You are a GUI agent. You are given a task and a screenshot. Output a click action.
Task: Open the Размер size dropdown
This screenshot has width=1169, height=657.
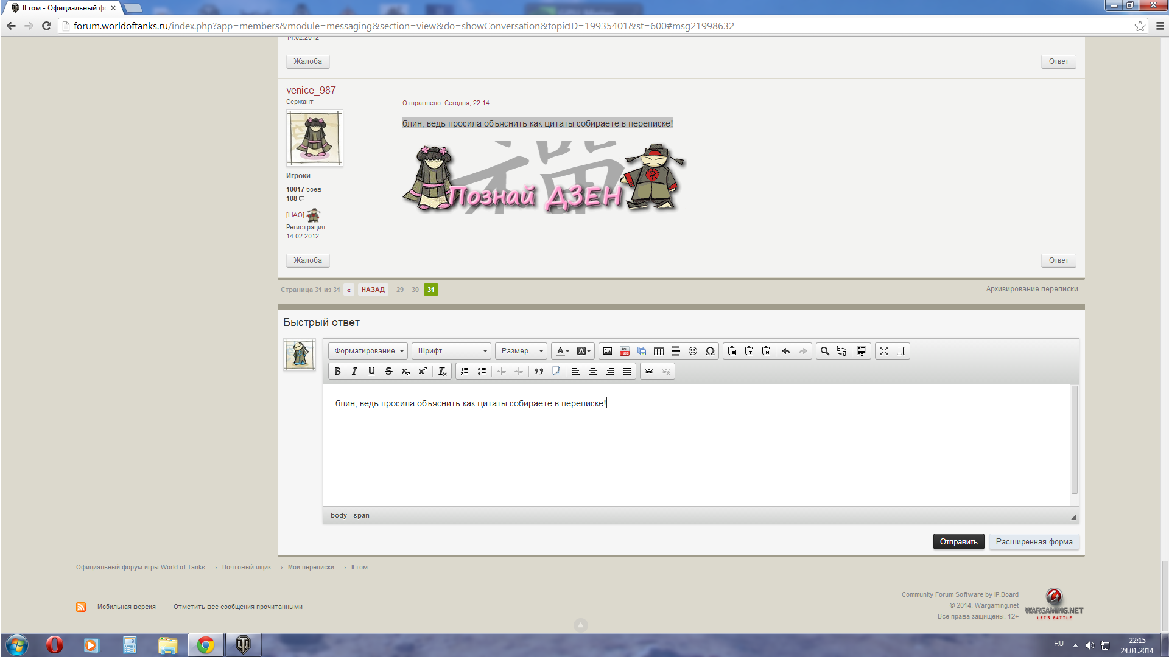coord(521,351)
